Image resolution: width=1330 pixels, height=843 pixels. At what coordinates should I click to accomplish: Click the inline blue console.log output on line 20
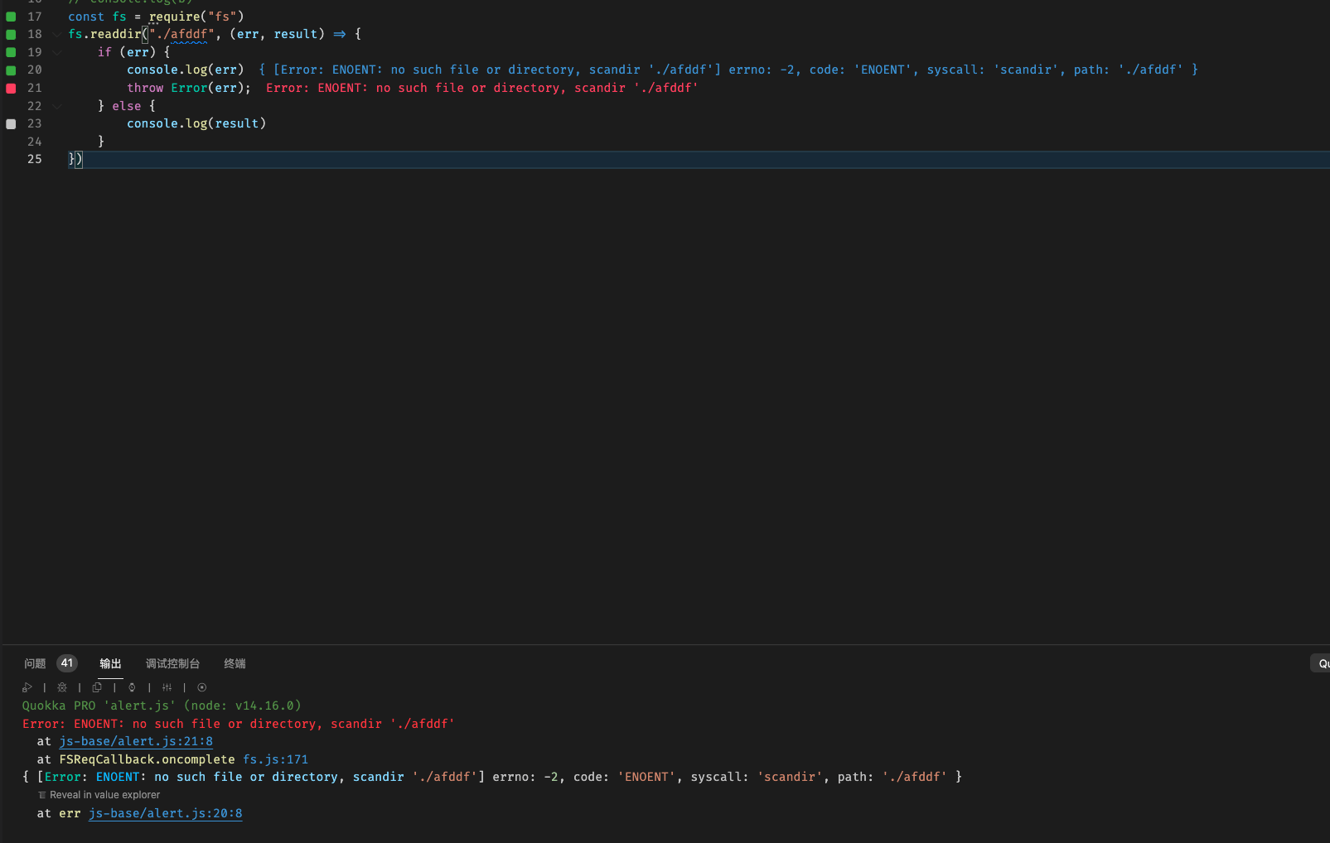pos(728,70)
